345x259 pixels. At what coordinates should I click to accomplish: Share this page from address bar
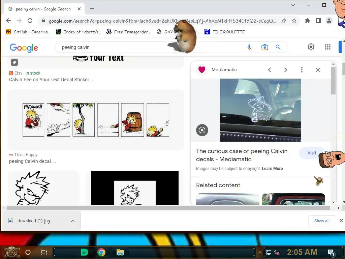click(x=283, y=21)
